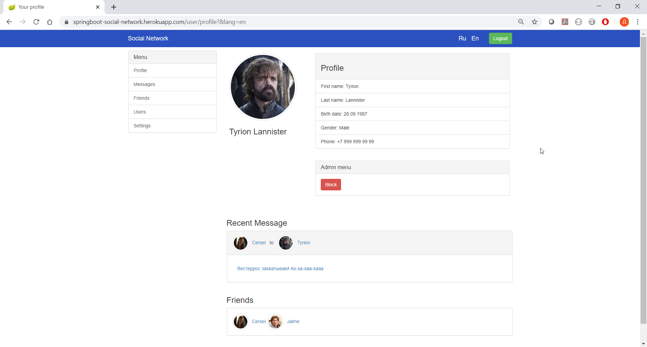Open Messages in the side menu
This screenshot has height=347, width=647.
coord(173,84)
